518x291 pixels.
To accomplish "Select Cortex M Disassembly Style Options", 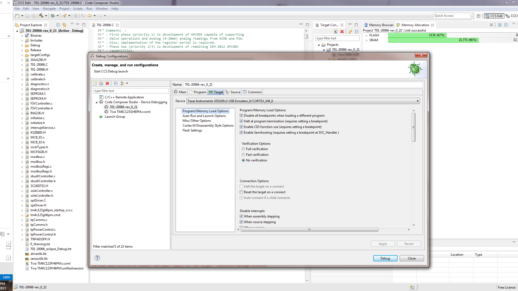I will 208,126.
